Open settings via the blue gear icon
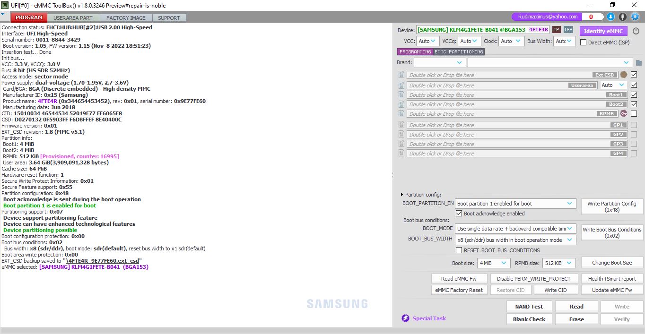 pyautogui.click(x=635, y=17)
